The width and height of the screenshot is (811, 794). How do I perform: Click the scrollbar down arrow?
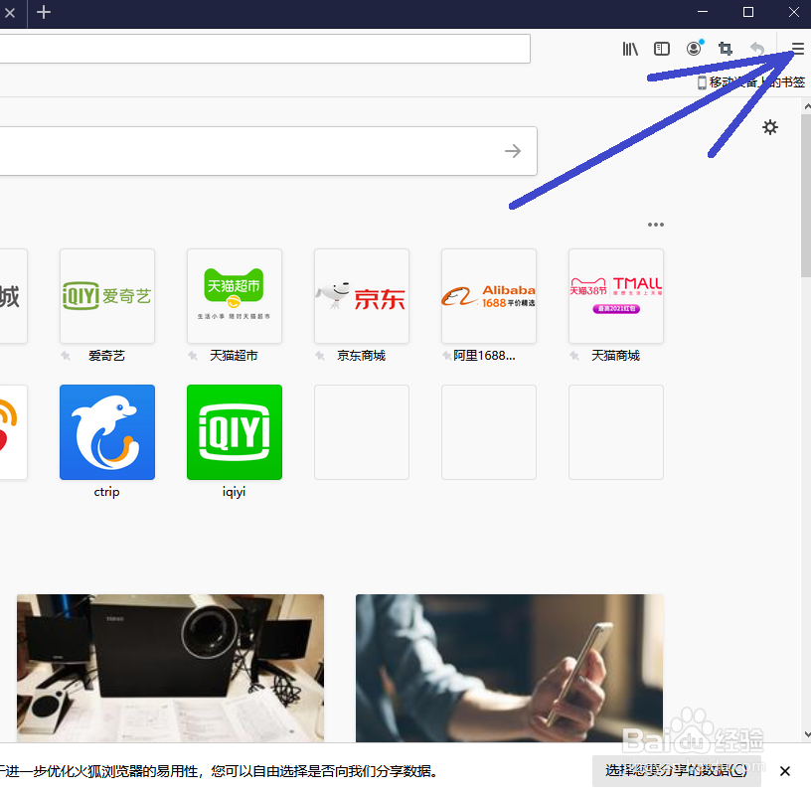(x=807, y=734)
